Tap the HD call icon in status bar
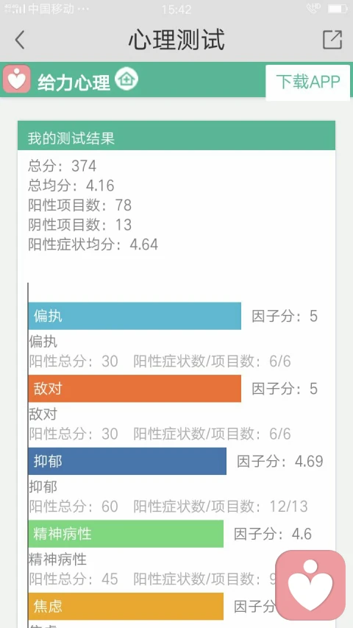 tap(313, 8)
